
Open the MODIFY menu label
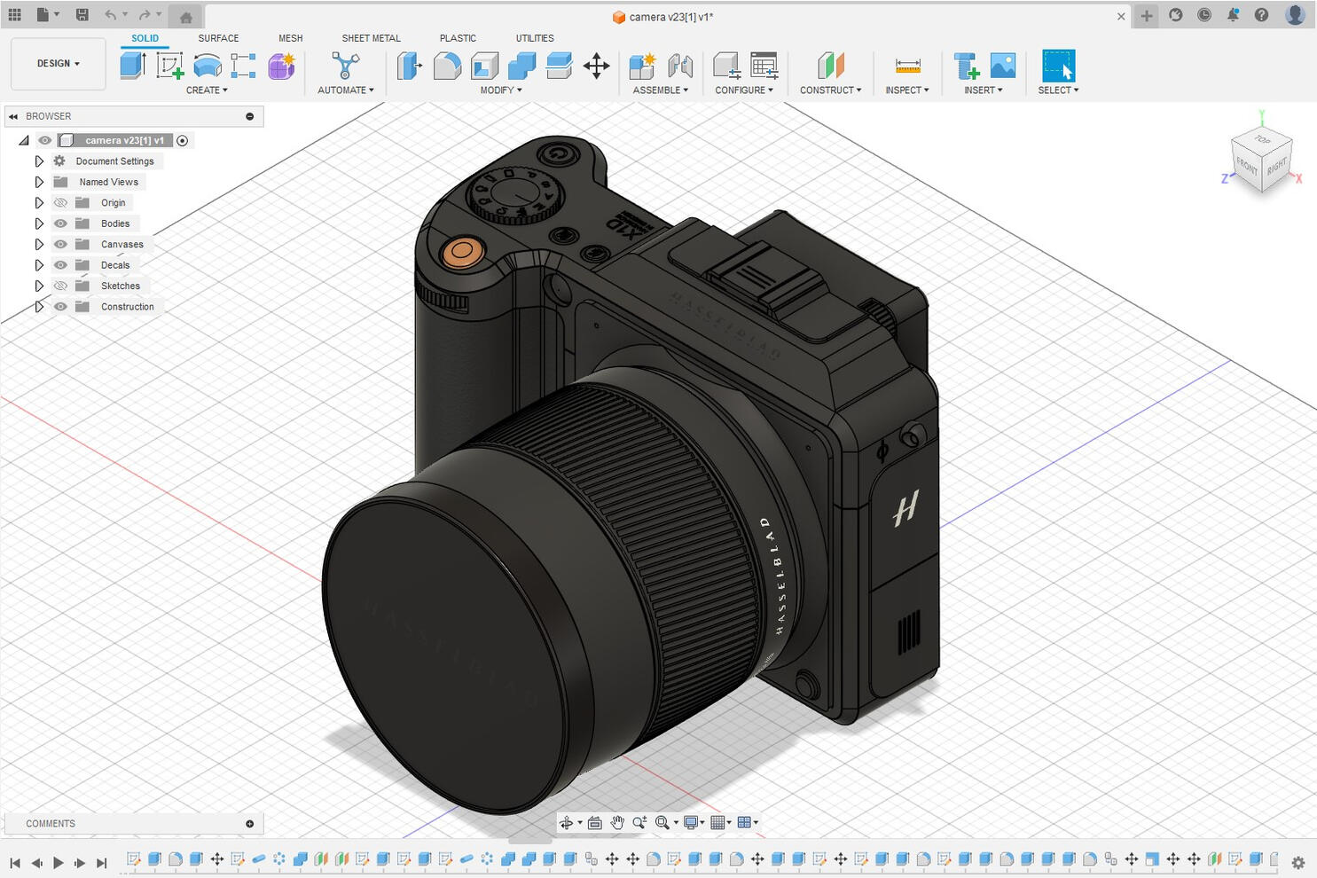click(x=500, y=90)
